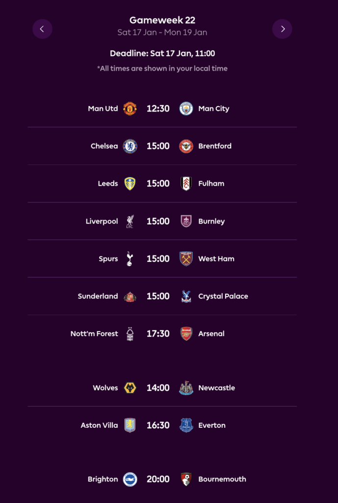Viewport: 338px width, 503px height.
Task: Click the Arsenal club crest
Action: coord(186,334)
